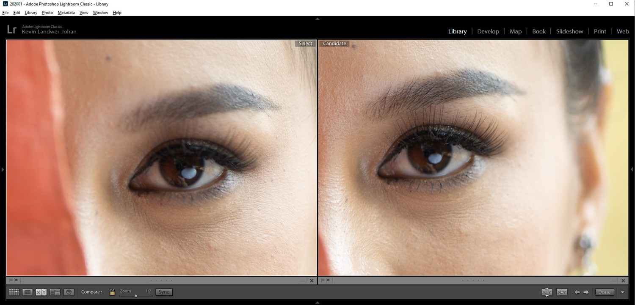This screenshot has width=635, height=305.
Task: Click the right arrow to show next candidate
Action: tap(586, 292)
